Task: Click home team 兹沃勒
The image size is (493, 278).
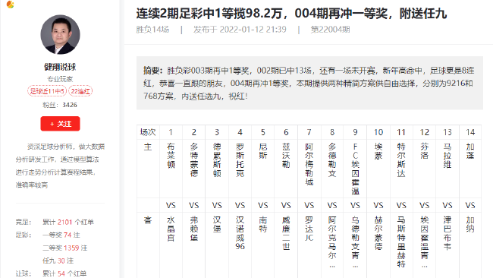Action: click(286, 156)
